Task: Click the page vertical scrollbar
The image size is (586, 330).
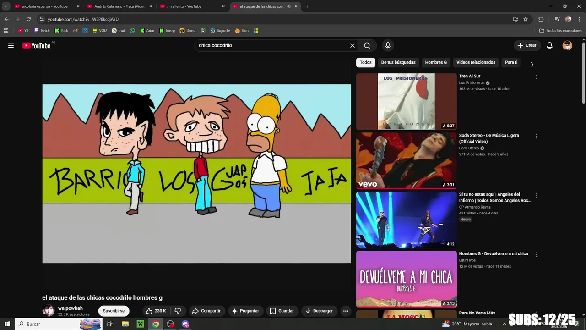Action: click(583, 73)
